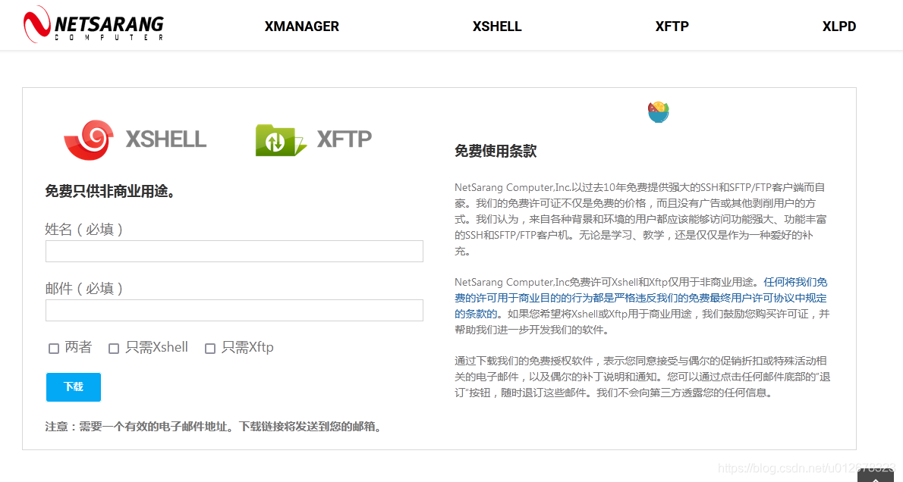Open the XLPD navigation item

tap(839, 26)
